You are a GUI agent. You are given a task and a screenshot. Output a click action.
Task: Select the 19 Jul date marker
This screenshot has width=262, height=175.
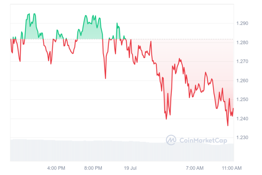coord(130,168)
